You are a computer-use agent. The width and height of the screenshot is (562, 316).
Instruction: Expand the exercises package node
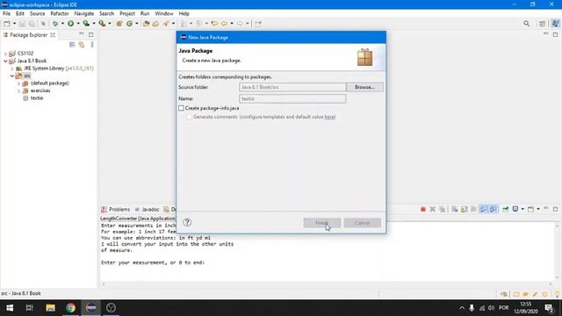(18, 90)
